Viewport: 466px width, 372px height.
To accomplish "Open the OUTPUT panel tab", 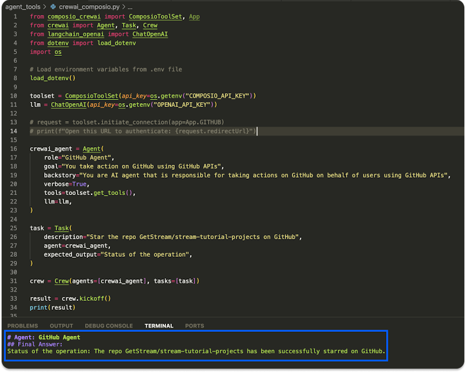I will (x=61, y=325).
